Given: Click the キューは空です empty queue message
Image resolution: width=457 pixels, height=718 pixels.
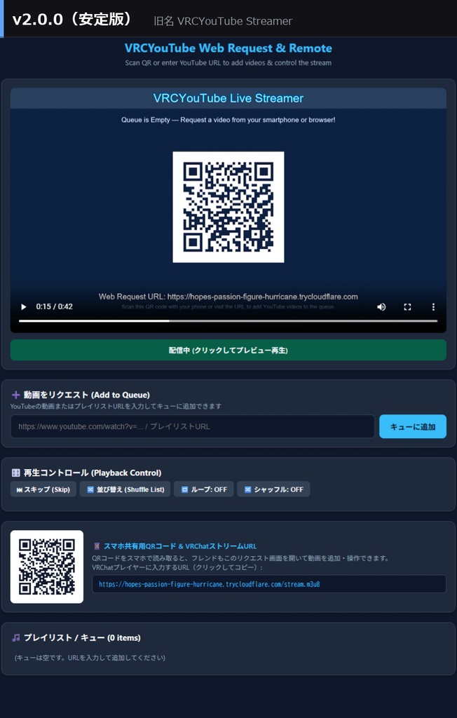Looking at the screenshot, I should point(90,658).
